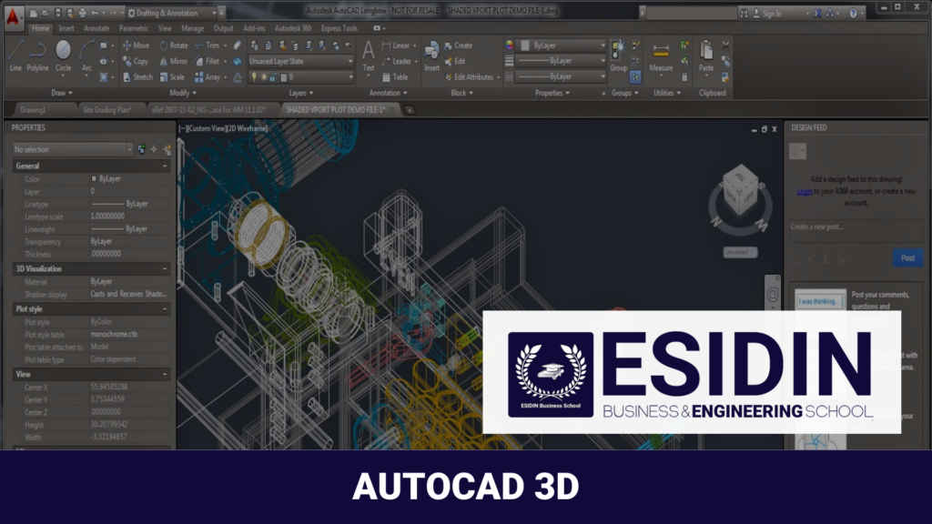Viewport: 932px width, 524px height.
Task: Select the Polyline tool
Action: point(37,55)
